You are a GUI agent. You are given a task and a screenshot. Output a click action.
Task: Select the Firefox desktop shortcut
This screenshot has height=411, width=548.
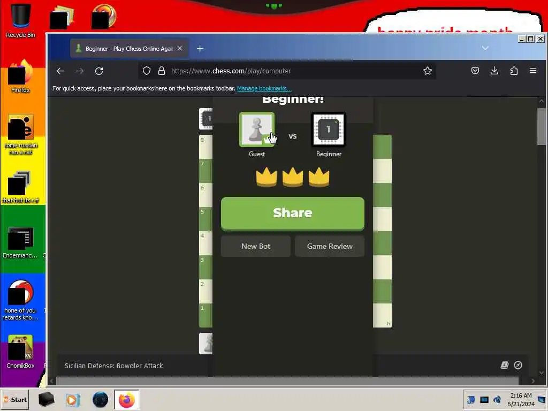pos(20,76)
